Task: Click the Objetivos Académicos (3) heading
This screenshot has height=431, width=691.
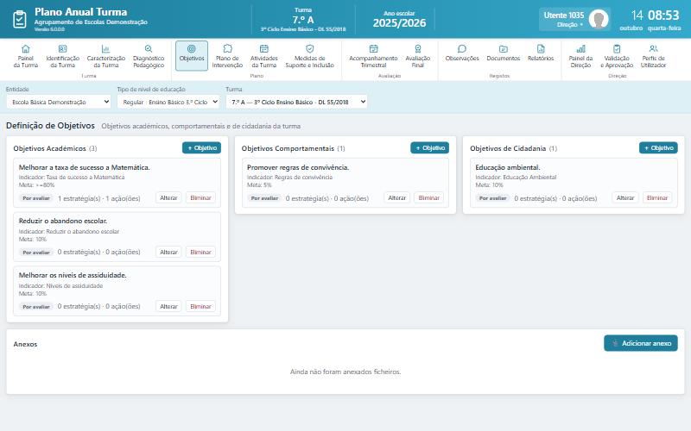Action: (x=55, y=148)
